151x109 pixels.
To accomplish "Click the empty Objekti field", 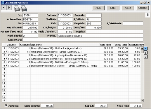I will click(x=114, y=32).
